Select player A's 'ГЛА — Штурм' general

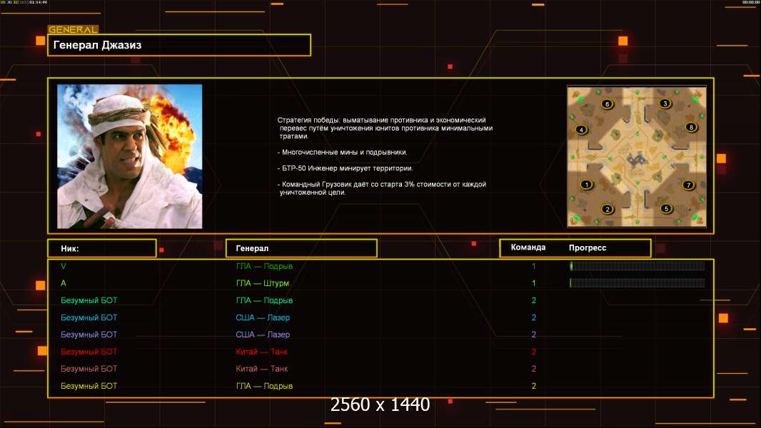[262, 283]
